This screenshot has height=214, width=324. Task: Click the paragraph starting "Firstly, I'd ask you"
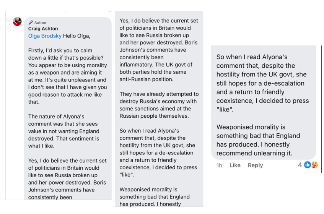(67, 76)
